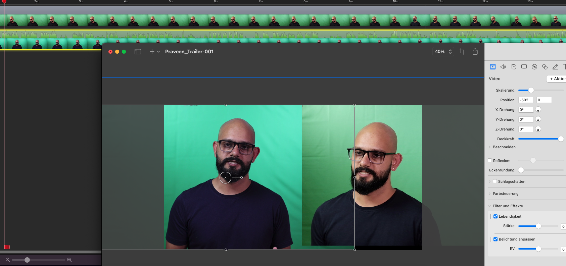Viewport: 566px width, 266px height.
Task: Click the timeline zoom slider knob
Action: click(27, 260)
